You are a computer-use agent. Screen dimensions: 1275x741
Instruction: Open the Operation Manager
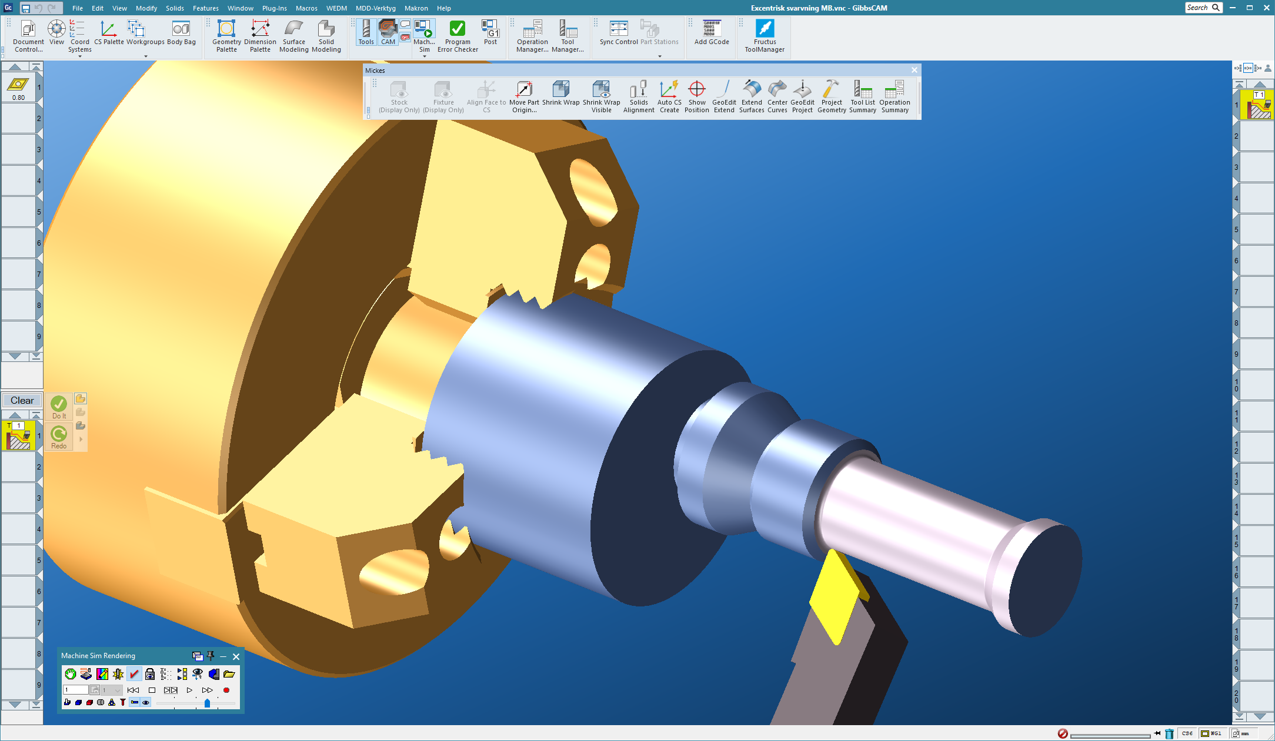click(532, 36)
